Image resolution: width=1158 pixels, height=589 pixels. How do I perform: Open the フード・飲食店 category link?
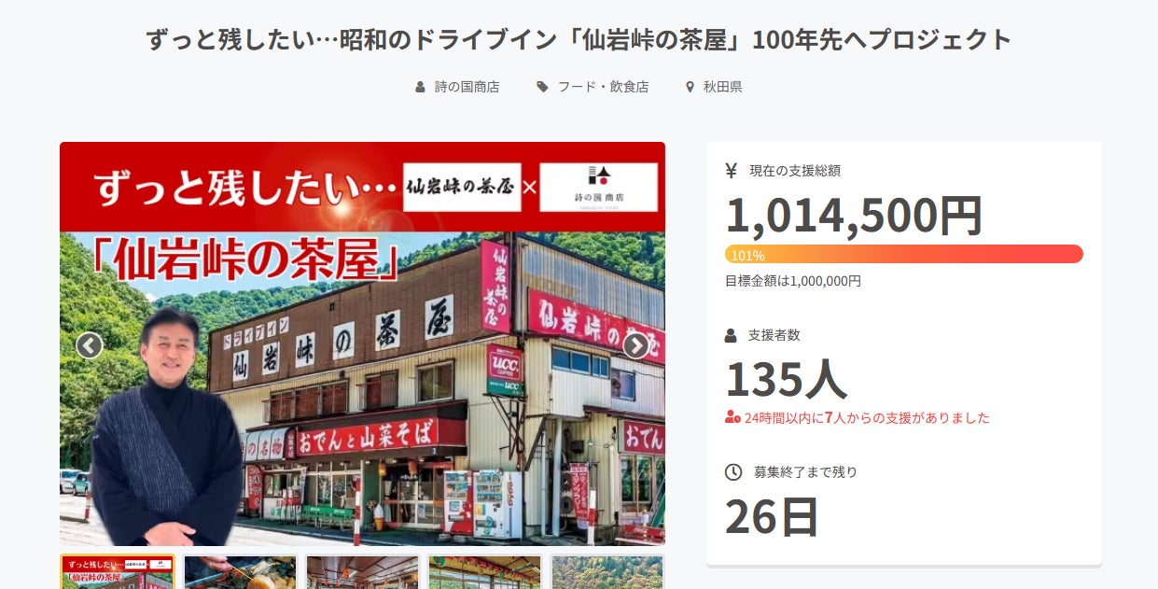click(x=603, y=87)
